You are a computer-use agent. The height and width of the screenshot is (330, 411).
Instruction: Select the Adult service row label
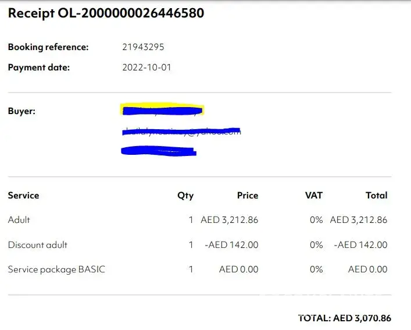pos(19,220)
